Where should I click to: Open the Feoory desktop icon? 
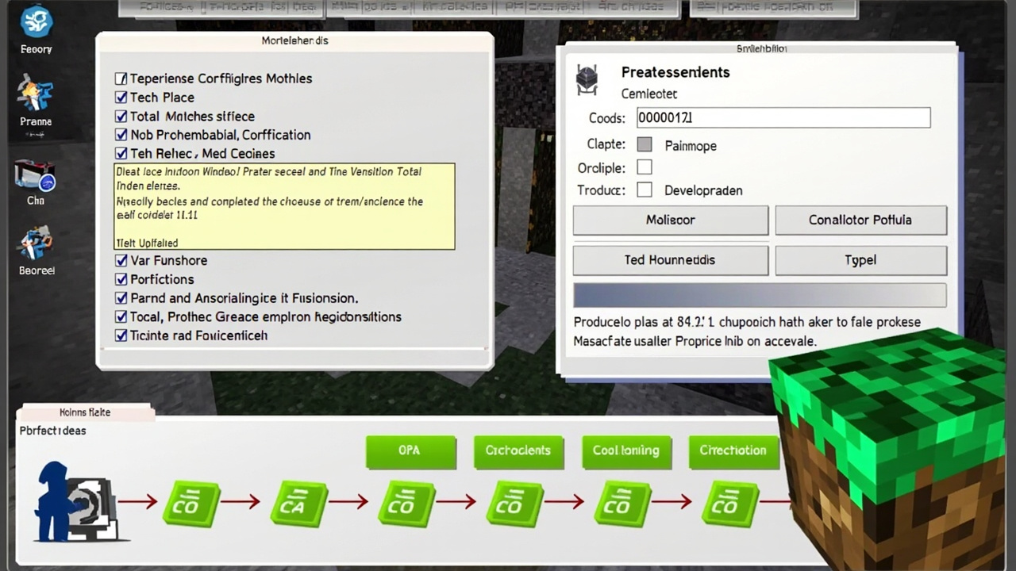pos(36,22)
